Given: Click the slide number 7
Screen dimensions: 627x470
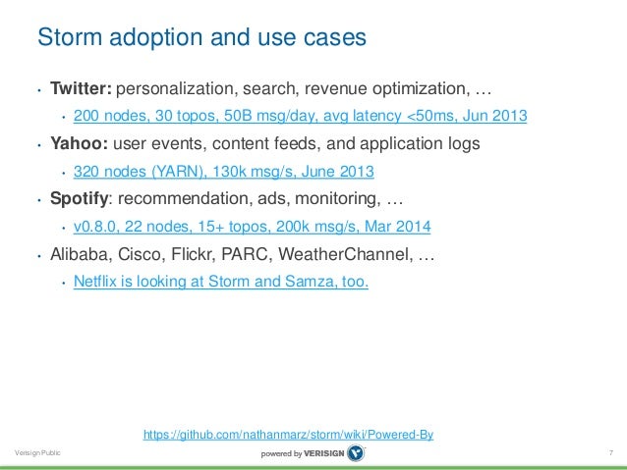Looking at the screenshot, I should (611, 453).
